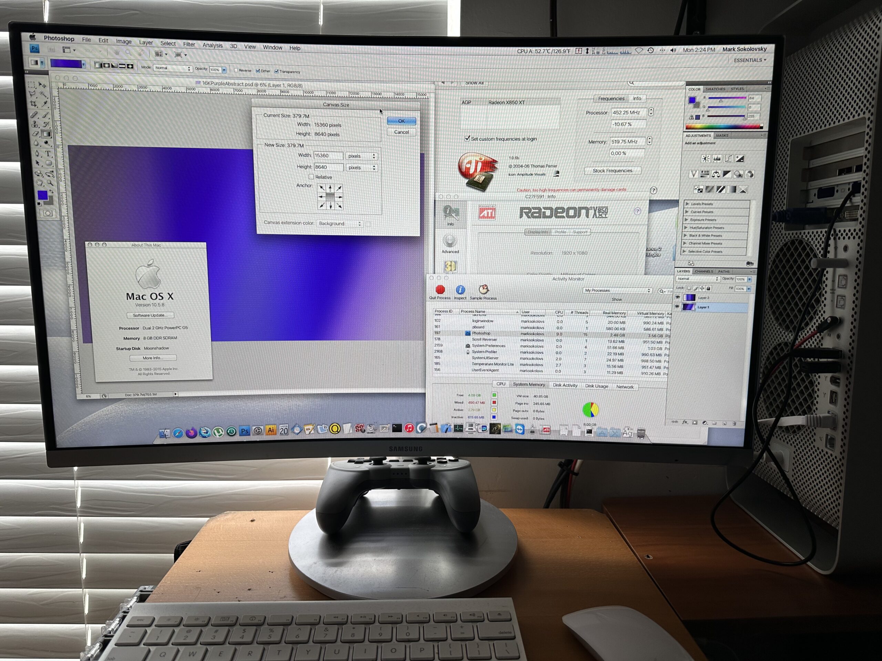Viewport: 882px width, 661px height.
Task: Select the Magic Wand tool
Action: [43, 94]
